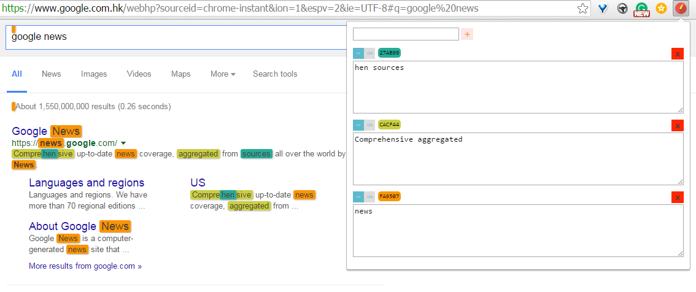Open the green extension icon with NEW badge

(642, 9)
